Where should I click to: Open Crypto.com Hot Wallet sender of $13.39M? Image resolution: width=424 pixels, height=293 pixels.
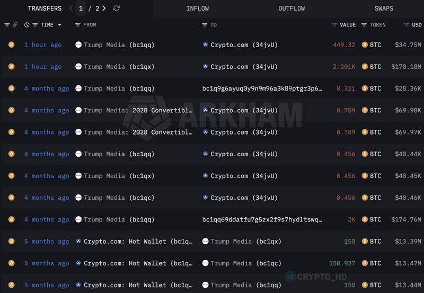[x=138, y=242]
